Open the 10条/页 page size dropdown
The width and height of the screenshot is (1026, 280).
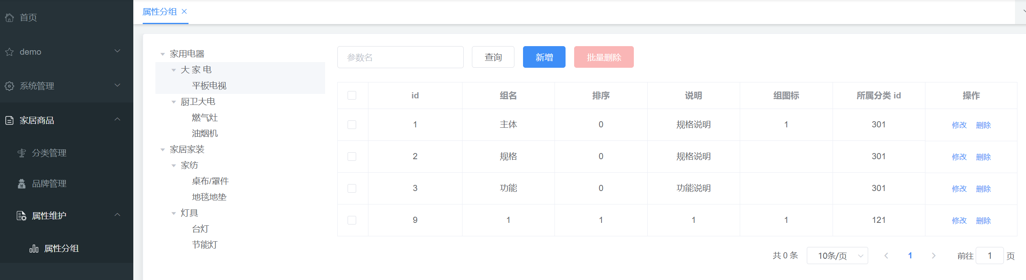pos(837,256)
